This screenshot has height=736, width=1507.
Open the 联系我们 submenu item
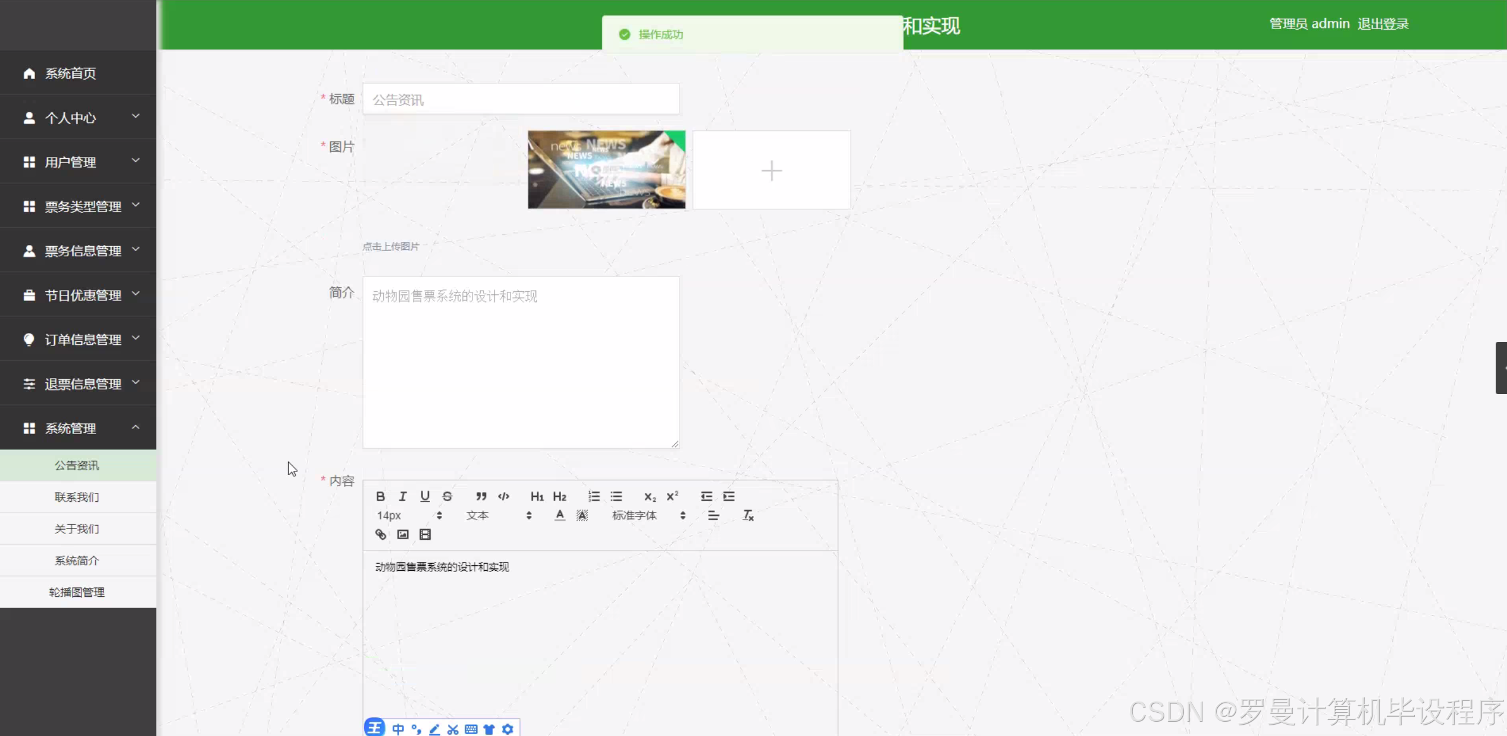coord(78,497)
